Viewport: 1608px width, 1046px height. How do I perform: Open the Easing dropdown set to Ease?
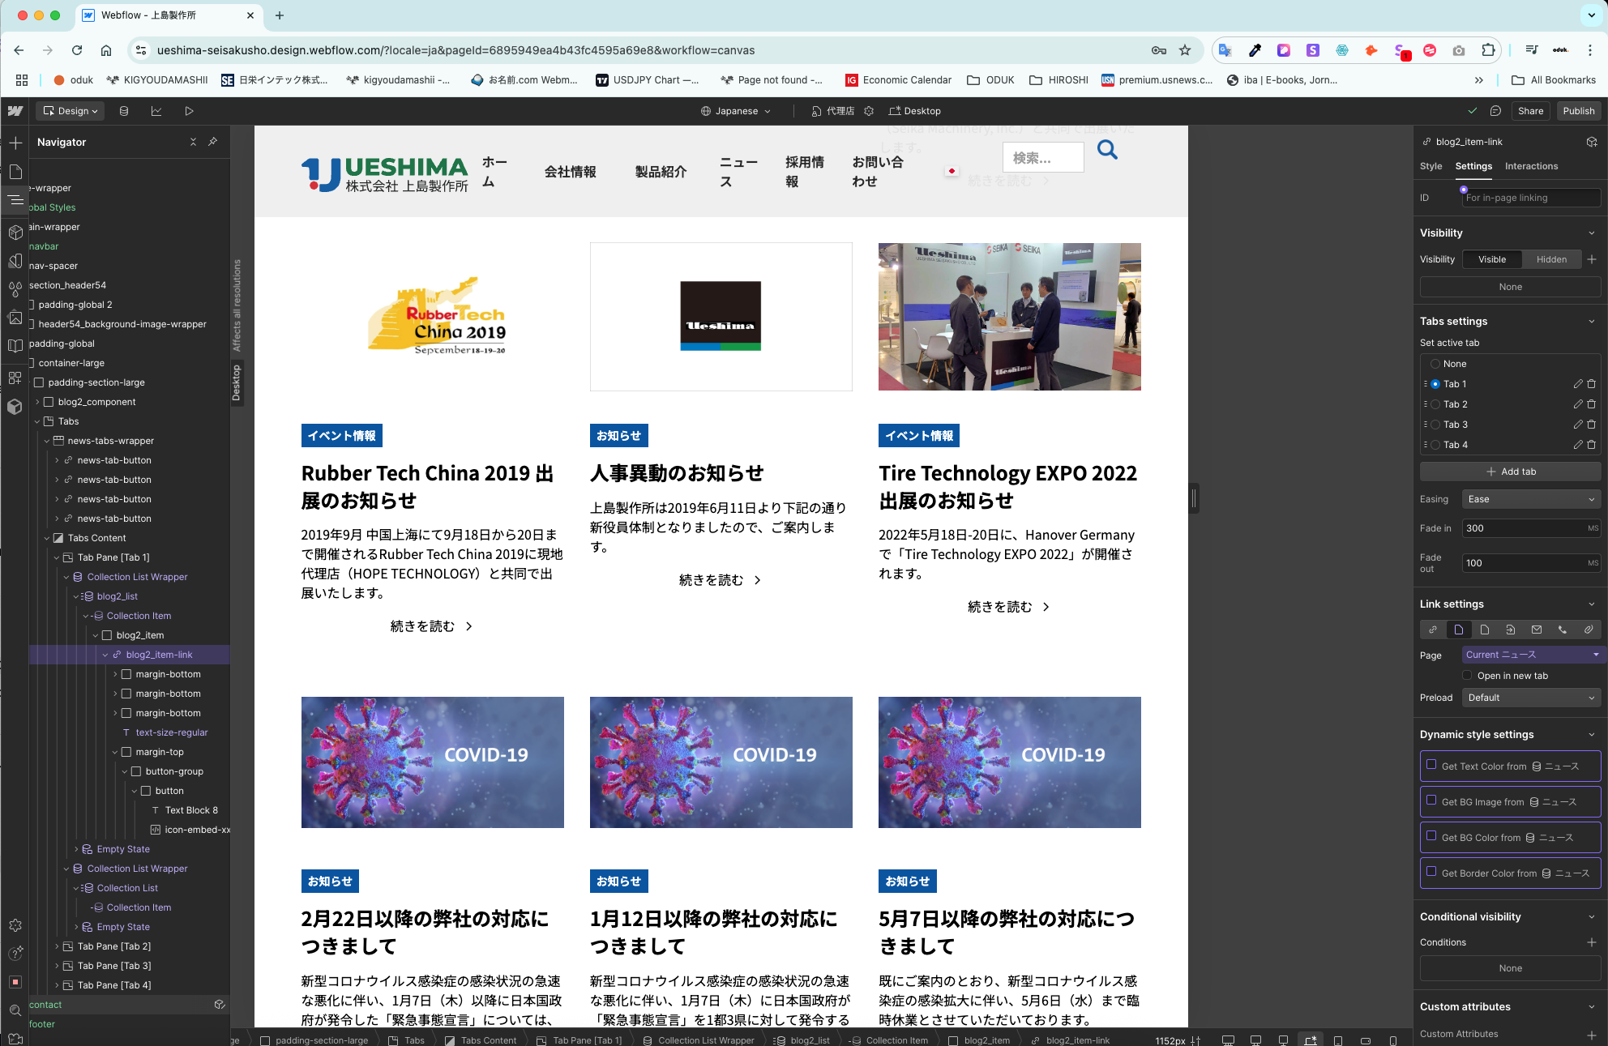(x=1531, y=499)
